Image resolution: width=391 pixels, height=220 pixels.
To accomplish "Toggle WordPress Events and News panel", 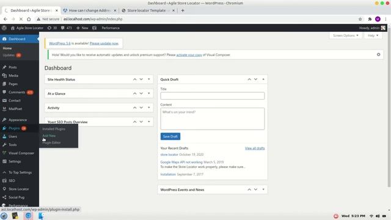I will pyautogui.click(x=263, y=189).
